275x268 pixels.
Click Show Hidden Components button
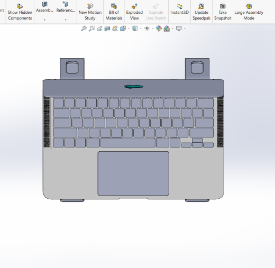coord(20,12)
